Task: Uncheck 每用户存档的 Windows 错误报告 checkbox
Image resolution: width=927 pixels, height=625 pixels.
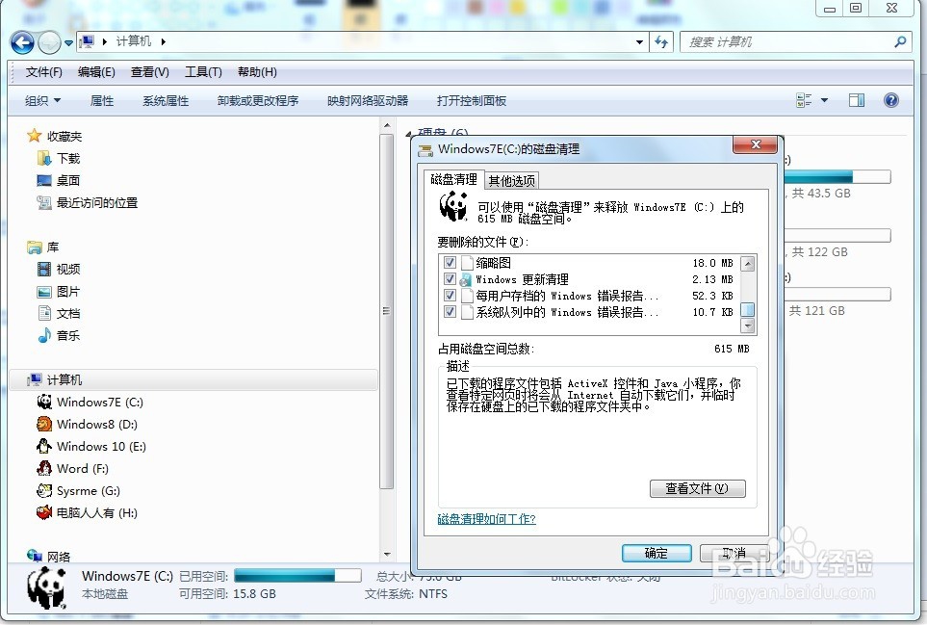Action: click(450, 295)
